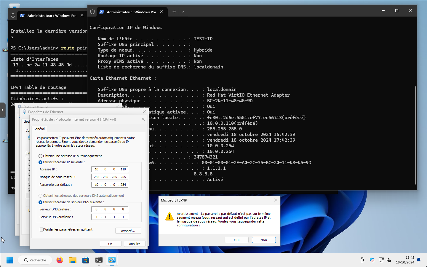Open the Avancé... settings button
The image size is (427, 267).
tap(128, 231)
